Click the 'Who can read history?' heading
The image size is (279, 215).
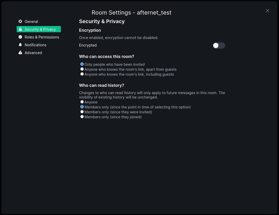point(101,85)
